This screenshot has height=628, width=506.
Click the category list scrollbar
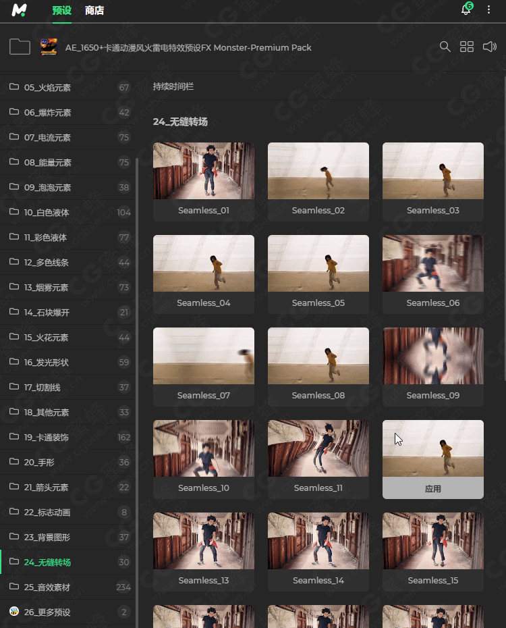point(137,392)
